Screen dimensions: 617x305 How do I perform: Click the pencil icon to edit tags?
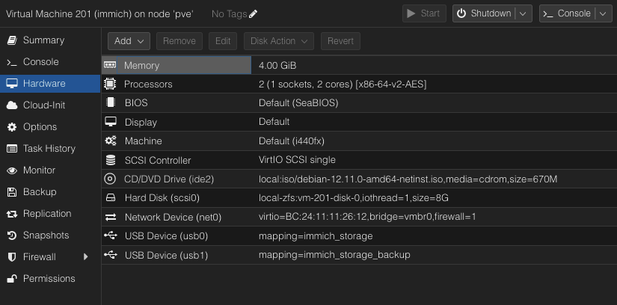click(x=254, y=13)
